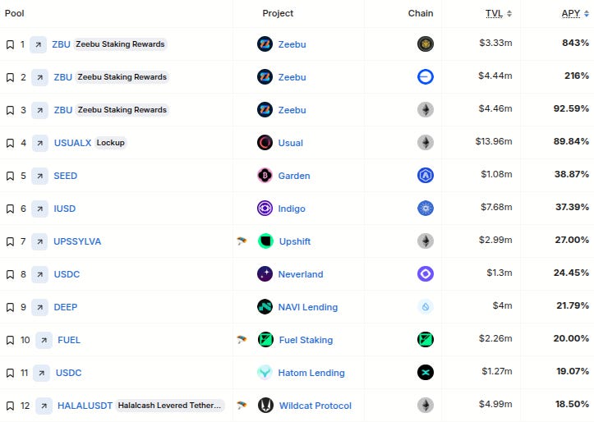
Task: Open external link arrow for SEED
Action: (39, 176)
